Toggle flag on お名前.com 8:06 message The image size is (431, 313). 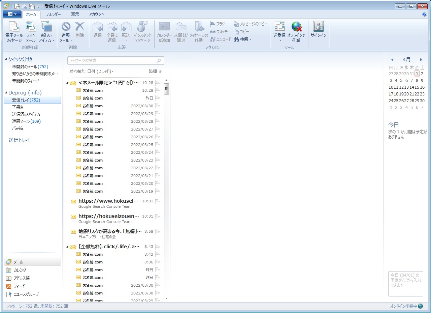click(158, 262)
